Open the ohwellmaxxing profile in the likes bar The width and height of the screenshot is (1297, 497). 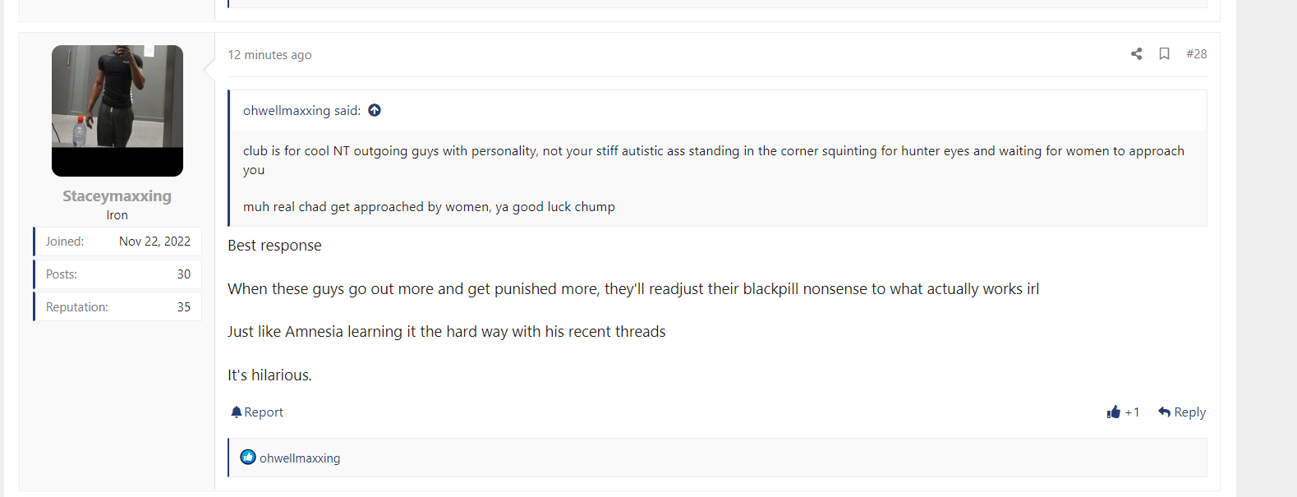click(x=300, y=458)
